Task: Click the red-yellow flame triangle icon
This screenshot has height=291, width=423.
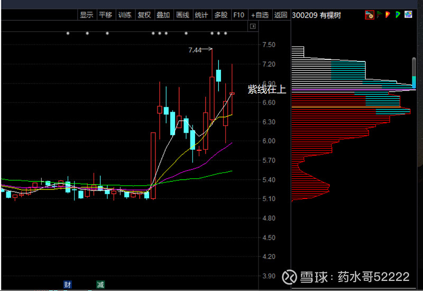Action: [x=388, y=15]
